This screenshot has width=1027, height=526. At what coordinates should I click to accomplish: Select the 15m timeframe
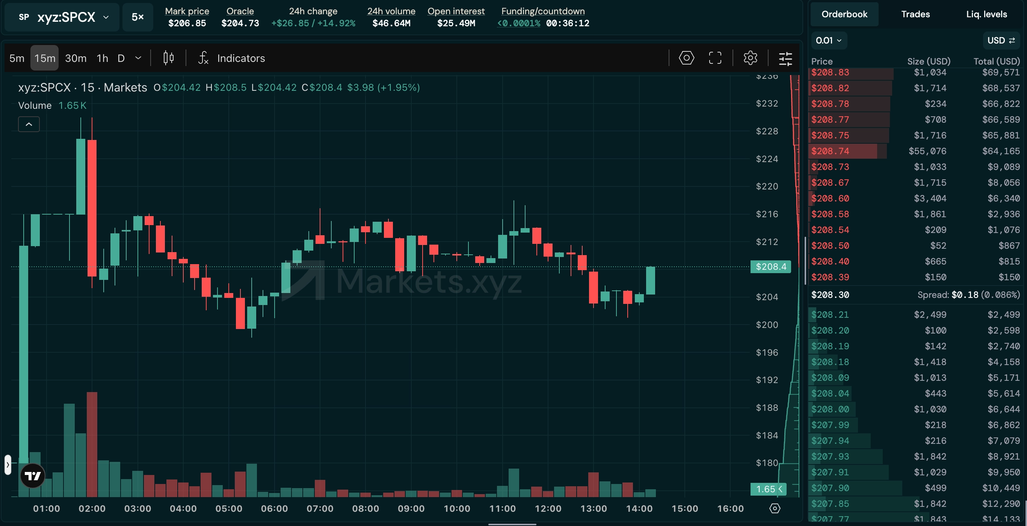click(x=45, y=58)
